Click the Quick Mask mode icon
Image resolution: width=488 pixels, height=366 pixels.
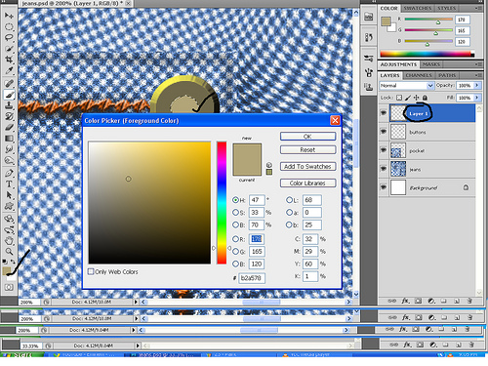click(9, 287)
